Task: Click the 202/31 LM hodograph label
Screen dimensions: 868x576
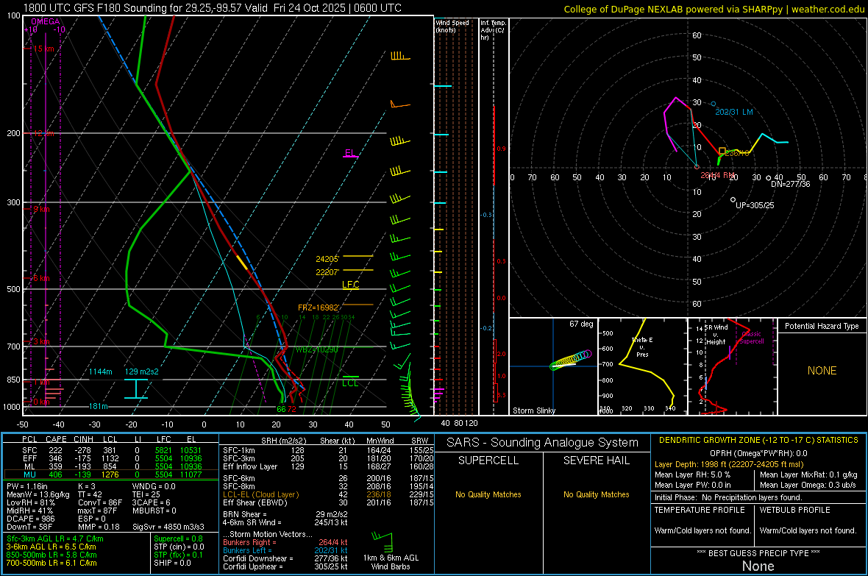Action: 734,112
